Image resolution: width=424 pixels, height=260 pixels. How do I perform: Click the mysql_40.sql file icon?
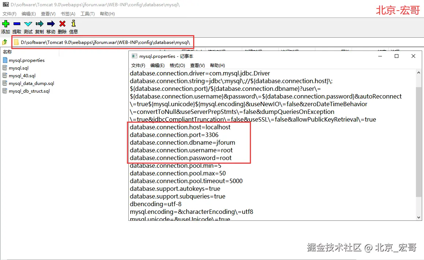tap(5, 75)
